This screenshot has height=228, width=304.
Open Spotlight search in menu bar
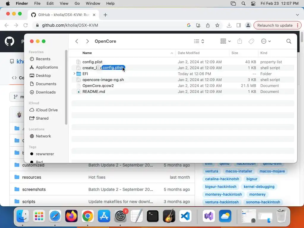point(243,4)
